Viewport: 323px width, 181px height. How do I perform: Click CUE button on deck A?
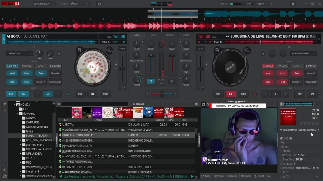click(80, 94)
